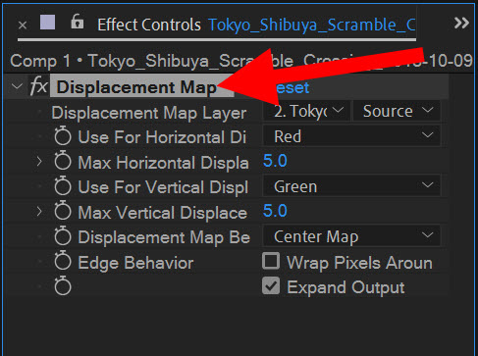Toggle stopwatch for Displacement Map Behavior
The height and width of the screenshot is (356, 478).
[x=63, y=235]
